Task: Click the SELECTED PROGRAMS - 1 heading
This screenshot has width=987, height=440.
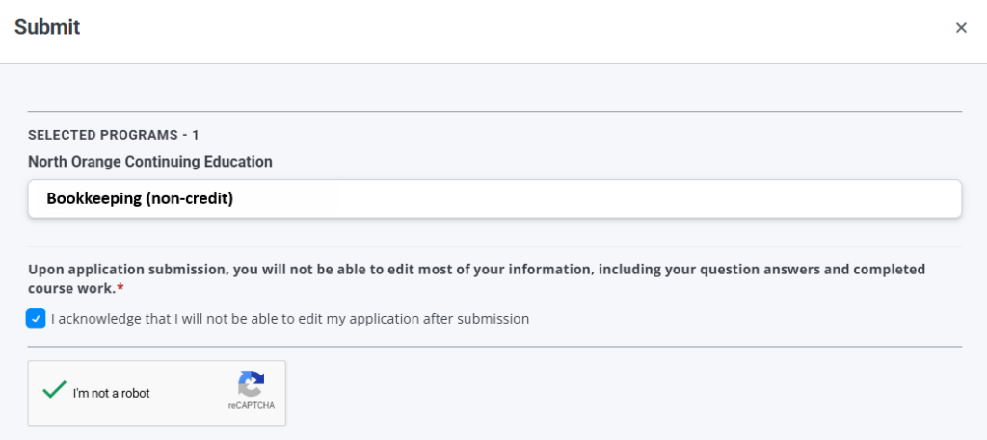Action: tap(114, 135)
